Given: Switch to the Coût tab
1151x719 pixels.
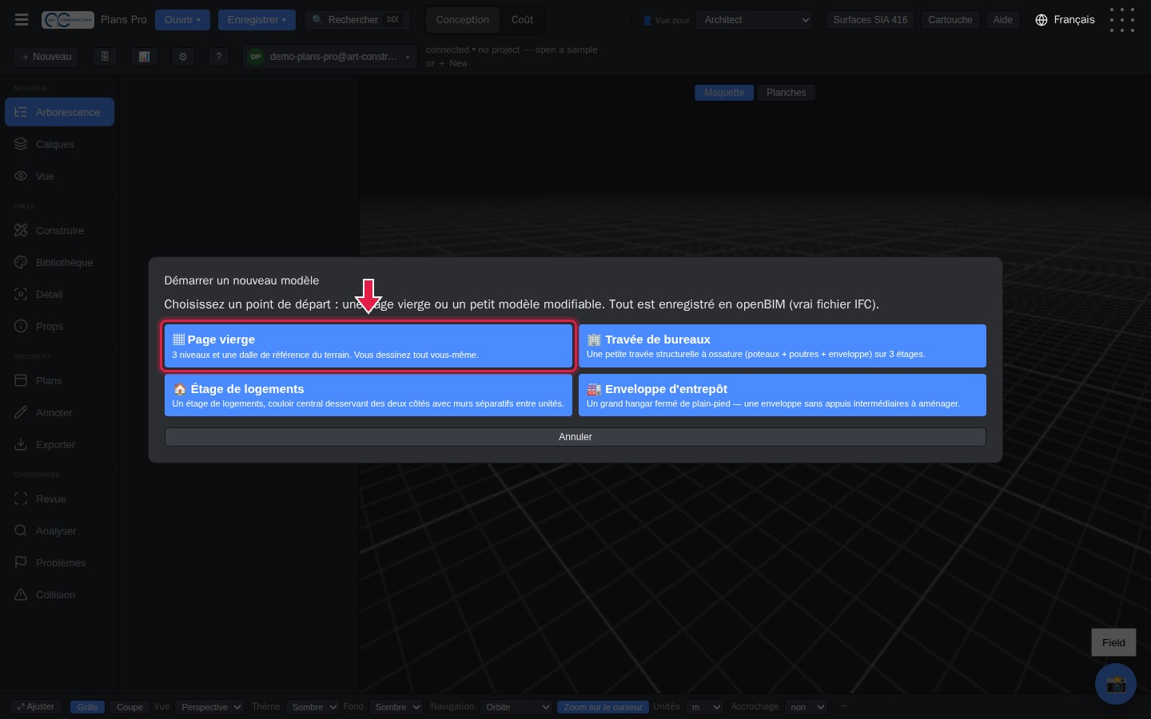Looking at the screenshot, I should (522, 20).
